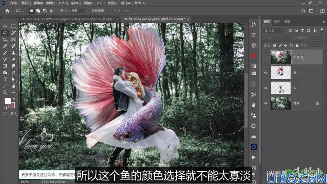Select the Hand tool
327x184 pixels.
pyautogui.click(x=14, y=86)
